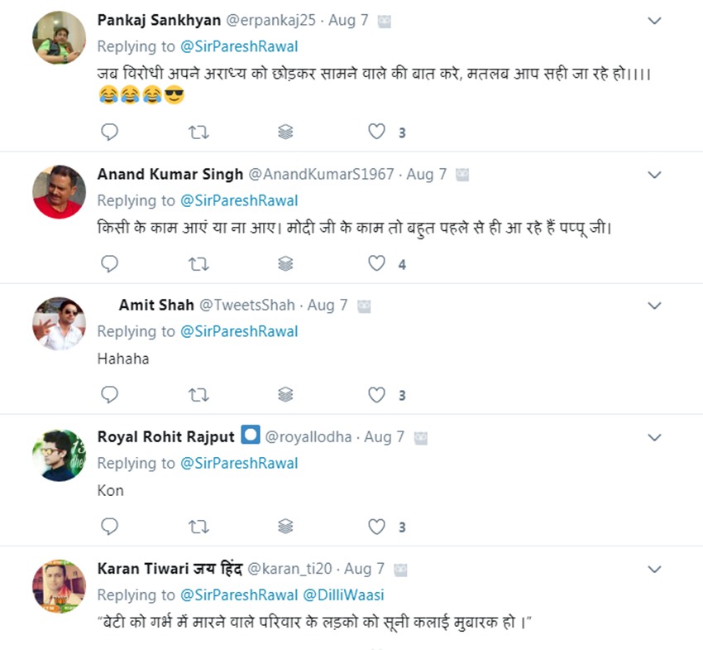
Task: Like Royal Rohit Rajput's Kon tweet
Action: pos(377,527)
